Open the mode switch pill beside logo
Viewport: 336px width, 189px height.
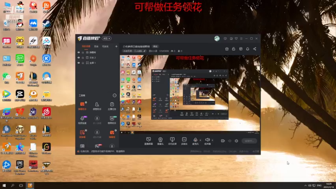click(107, 38)
